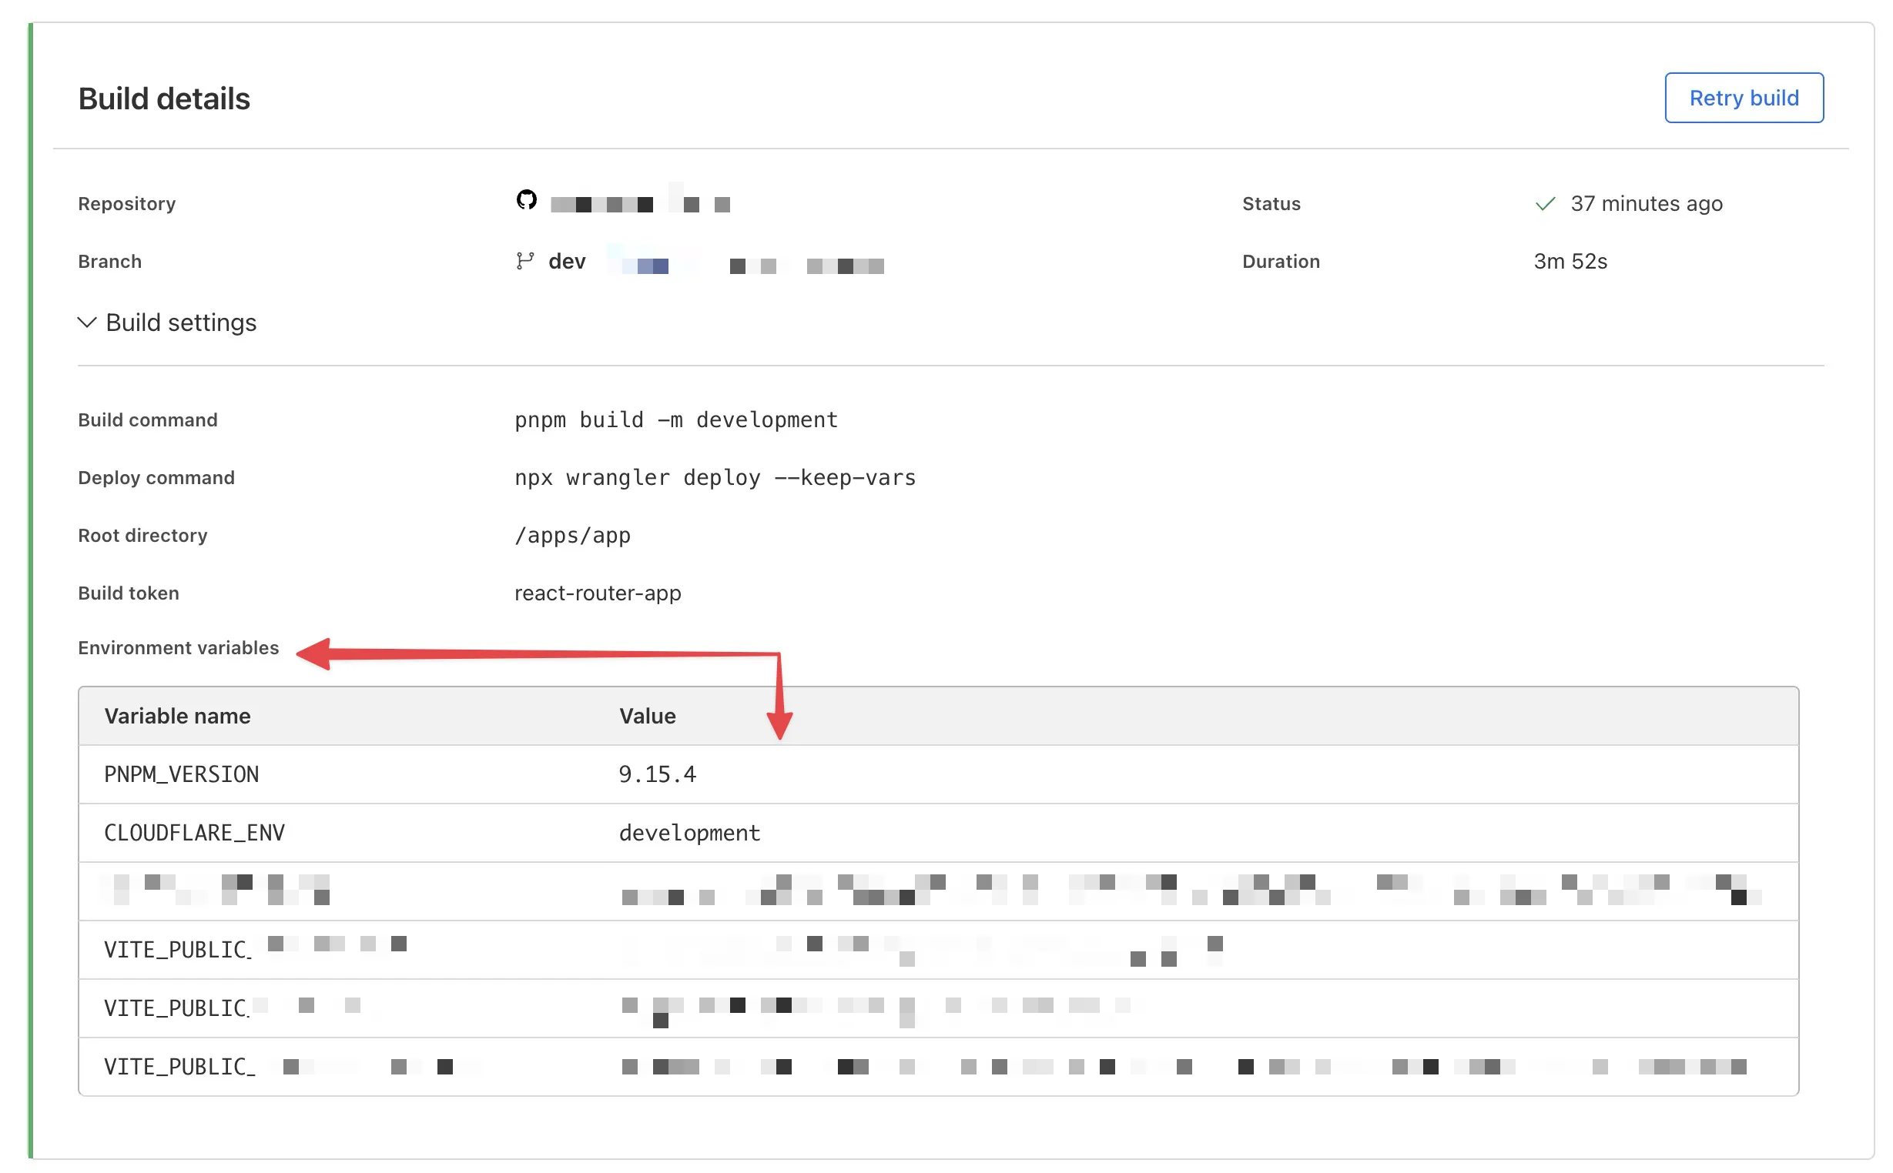Collapse the Build settings section
The width and height of the screenshot is (1893, 1173).
[181, 322]
